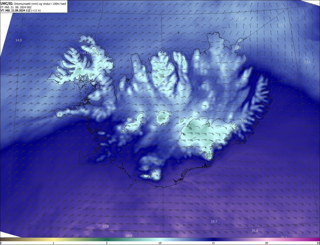Click the 19.7 value south of Iceland
Viewport: 320px width, 245px height.
pyautogui.click(x=214, y=222)
